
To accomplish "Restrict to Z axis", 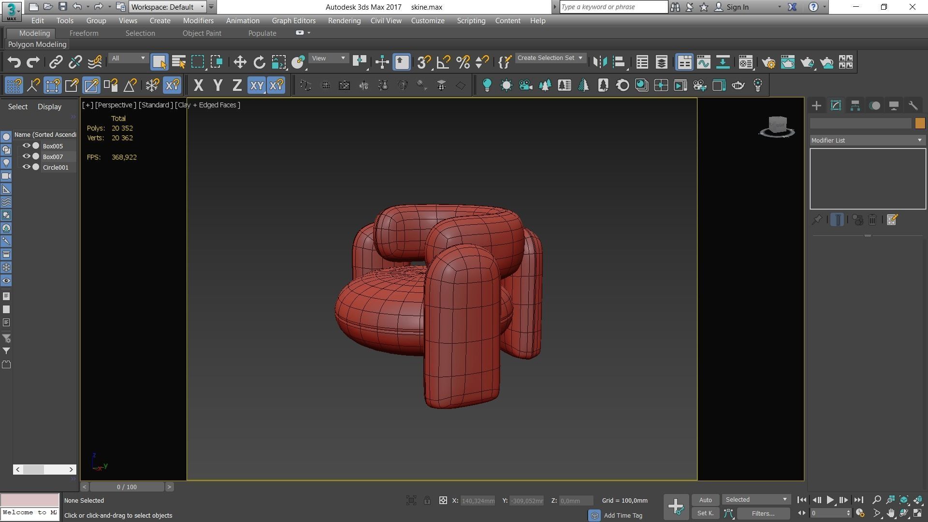I will (x=237, y=86).
